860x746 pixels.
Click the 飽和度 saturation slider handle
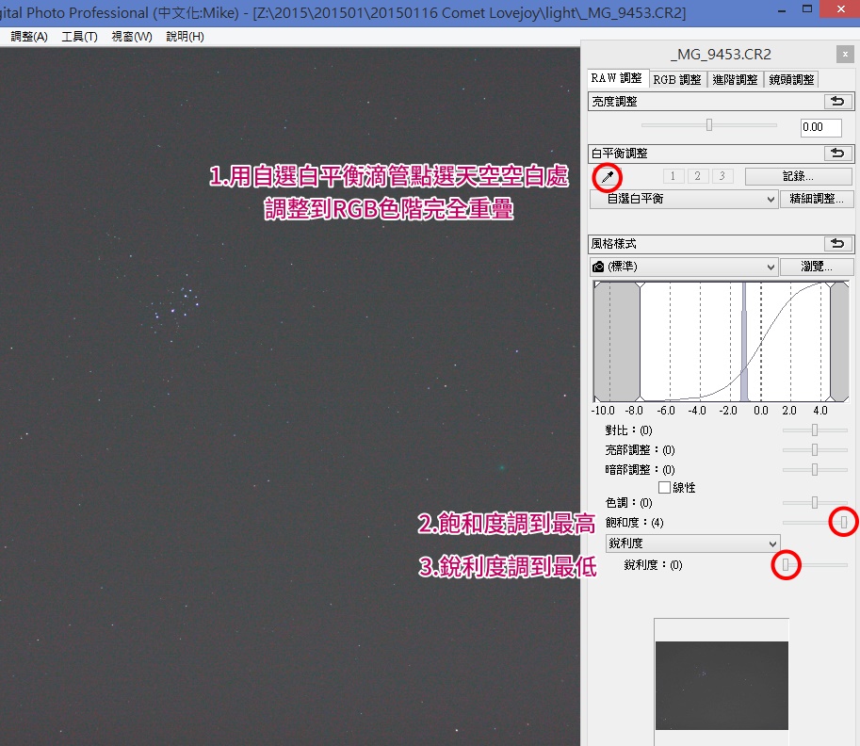click(844, 521)
